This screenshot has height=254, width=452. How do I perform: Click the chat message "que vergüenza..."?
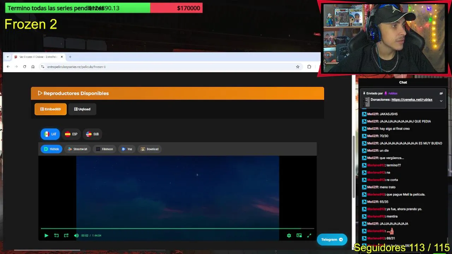(x=392, y=158)
